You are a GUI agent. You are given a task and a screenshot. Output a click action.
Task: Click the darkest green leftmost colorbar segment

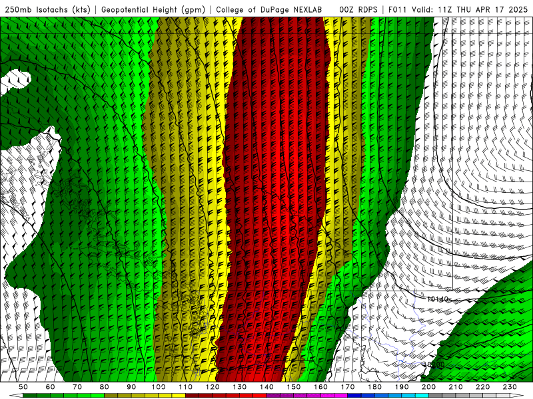[30, 396]
